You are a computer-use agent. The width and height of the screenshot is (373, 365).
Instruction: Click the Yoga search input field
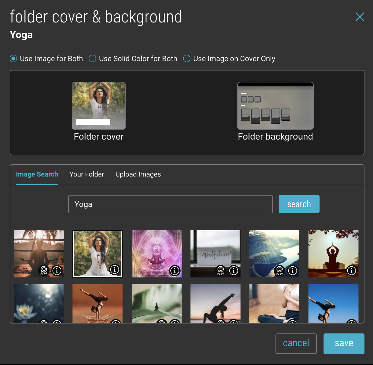[170, 204]
